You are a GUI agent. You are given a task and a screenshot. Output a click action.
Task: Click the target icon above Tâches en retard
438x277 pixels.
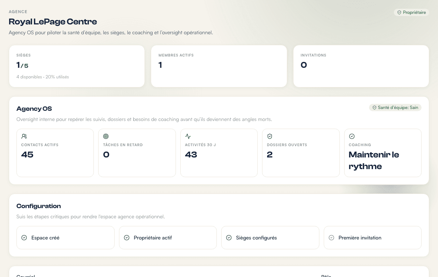click(106, 136)
